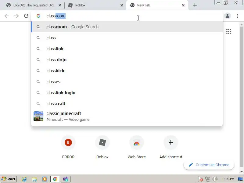The height and width of the screenshot is (183, 244).
Task: Open file explorer folder in taskbar
Action: tap(34, 179)
